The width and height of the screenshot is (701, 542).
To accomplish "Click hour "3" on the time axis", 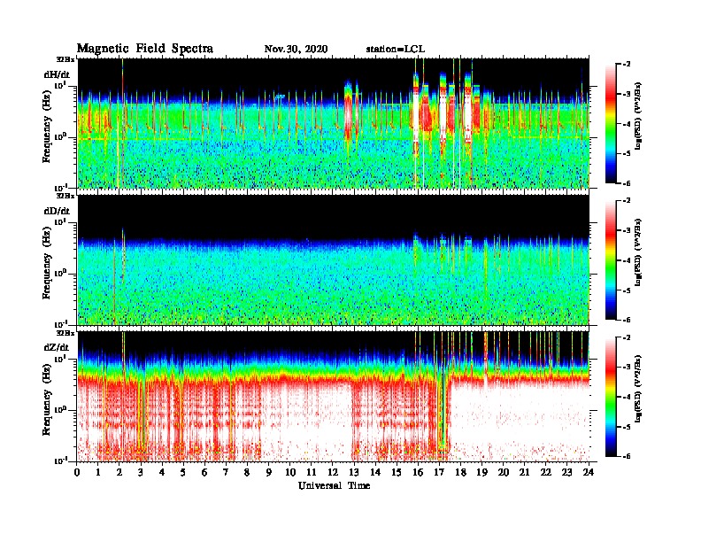I will [x=141, y=472].
